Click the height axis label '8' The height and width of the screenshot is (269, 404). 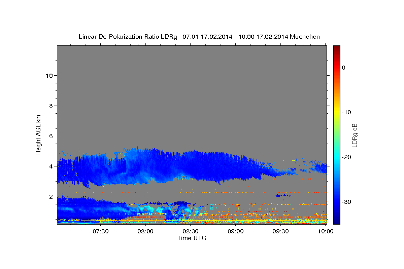click(x=51, y=106)
